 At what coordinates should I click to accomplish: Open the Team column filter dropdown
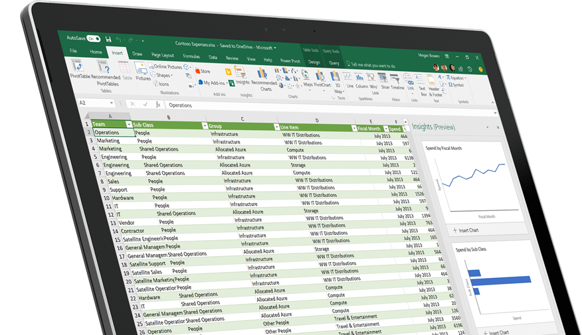128,124
